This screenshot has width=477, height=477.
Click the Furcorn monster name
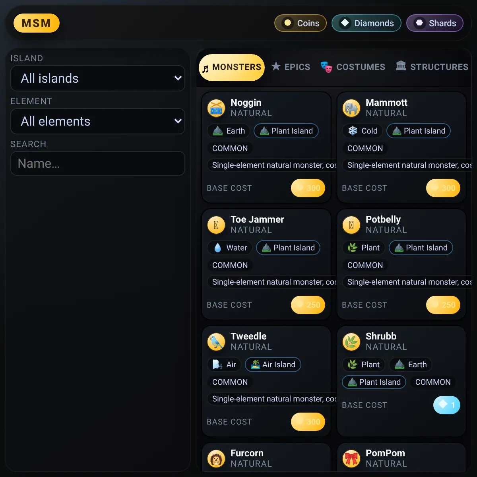coord(247,453)
